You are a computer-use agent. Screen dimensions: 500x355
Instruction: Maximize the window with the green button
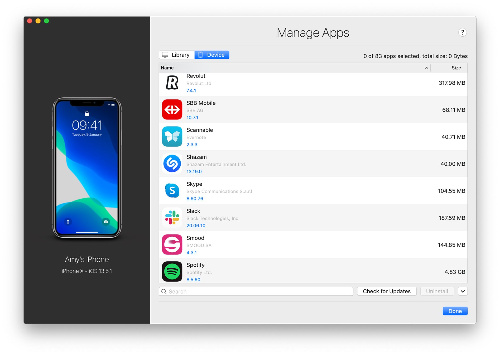(46, 21)
